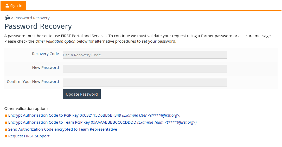Open the Request FIRST Support link
Image resolution: width=282 pixels, height=147 pixels.
(x=29, y=136)
